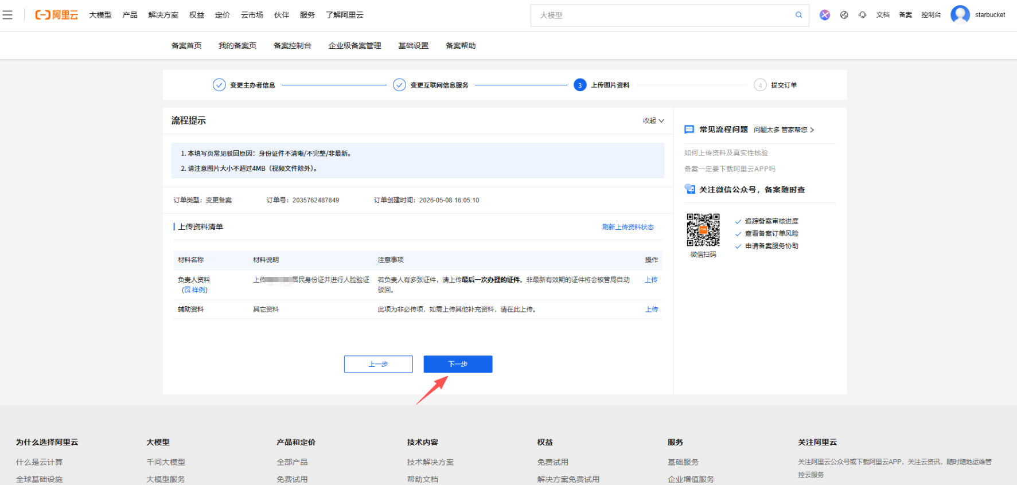The height and width of the screenshot is (485, 1017).
Task: Open the 样例 sample link
Action: (195, 290)
